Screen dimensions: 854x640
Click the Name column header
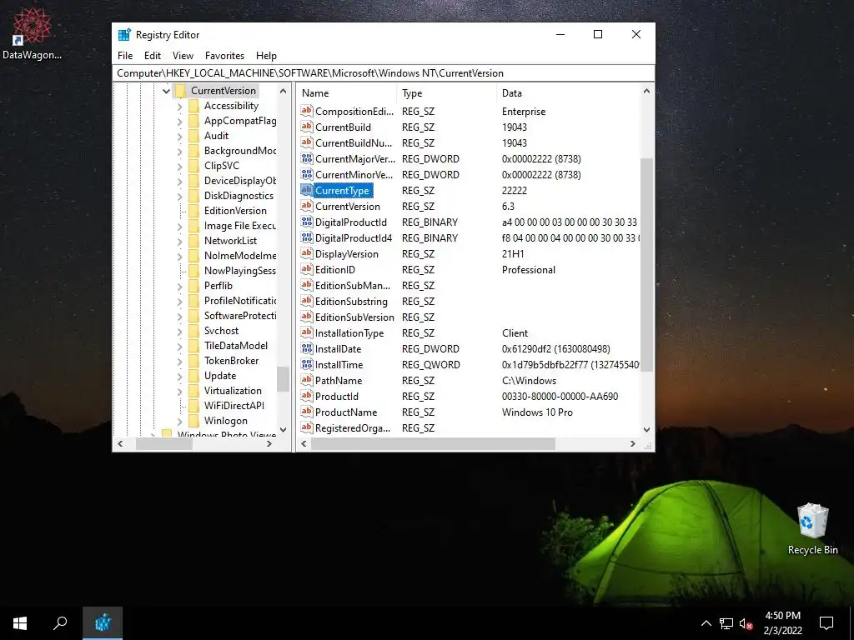click(347, 93)
